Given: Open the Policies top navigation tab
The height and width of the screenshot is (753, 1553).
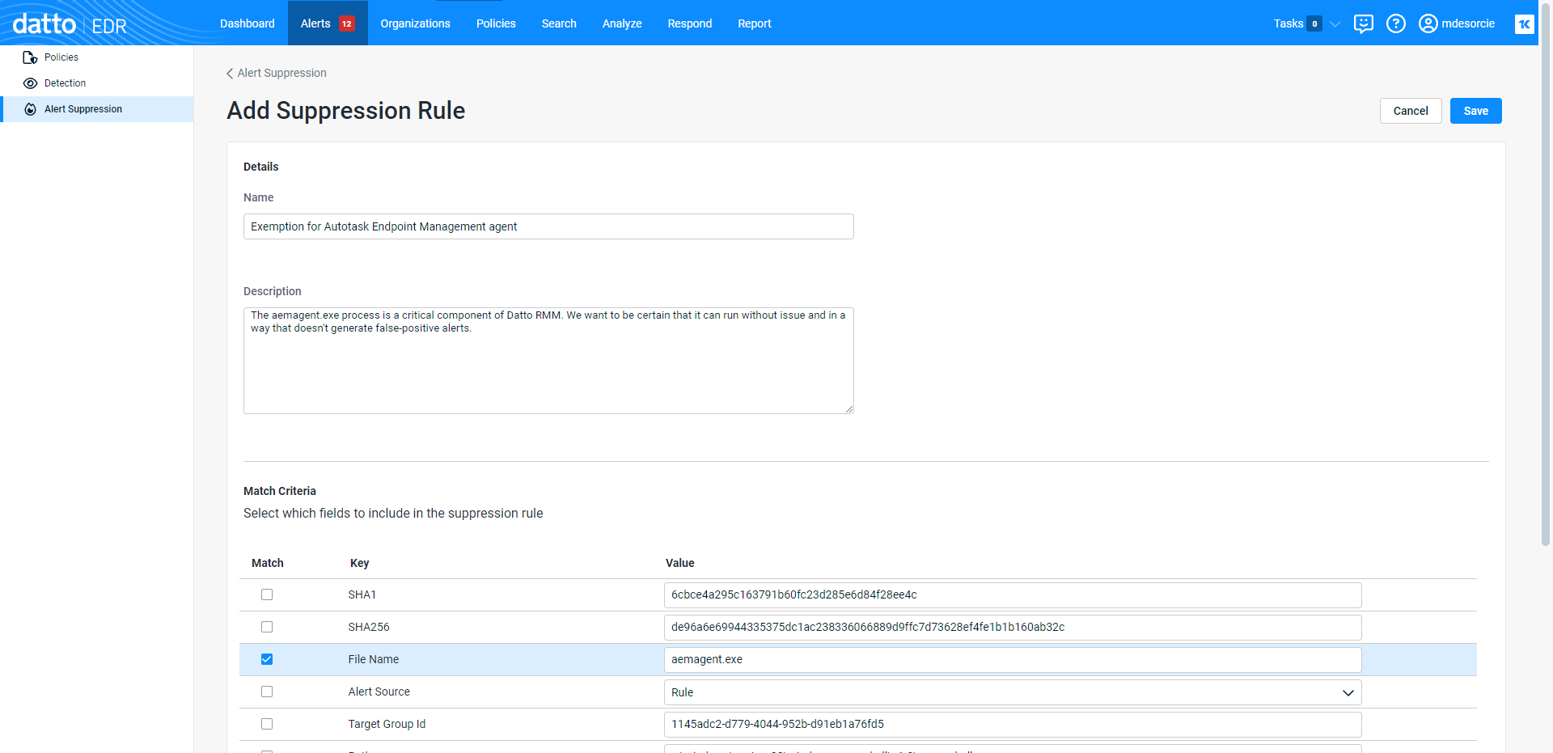Looking at the screenshot, I should 496,23.
